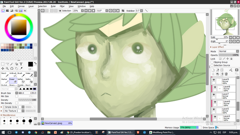The width and height of the screenshot is (240, 135).
Task: Click the Undo button in toolbar
Action: pos(43,10)
